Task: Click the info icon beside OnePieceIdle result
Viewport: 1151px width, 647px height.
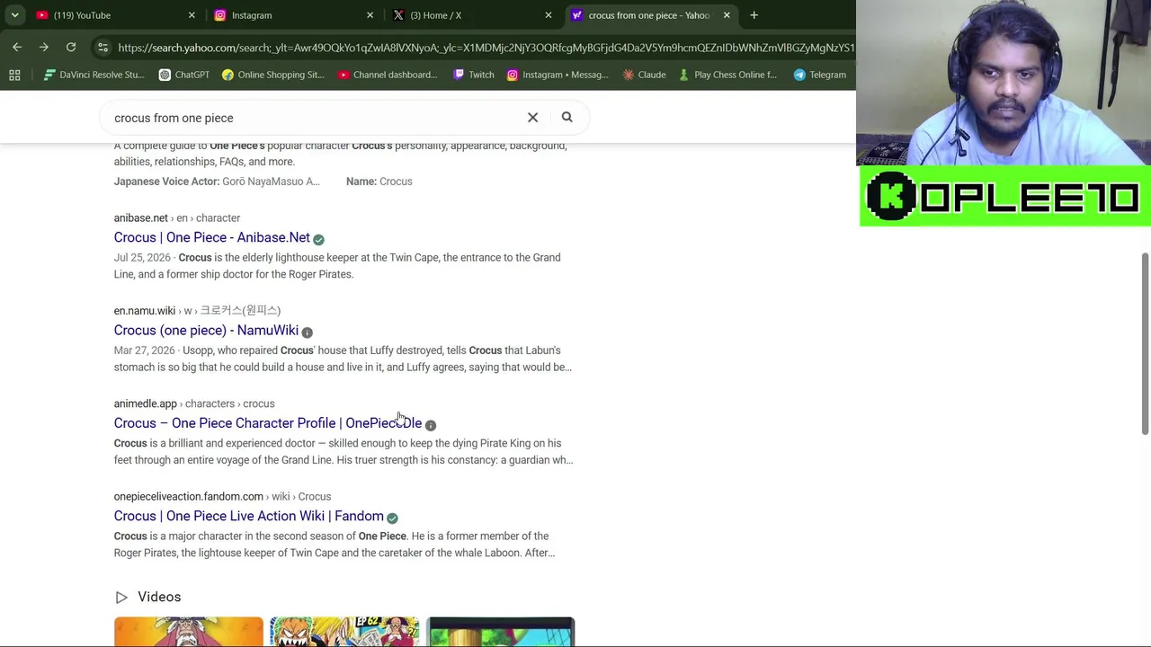Action: (431, 425)
